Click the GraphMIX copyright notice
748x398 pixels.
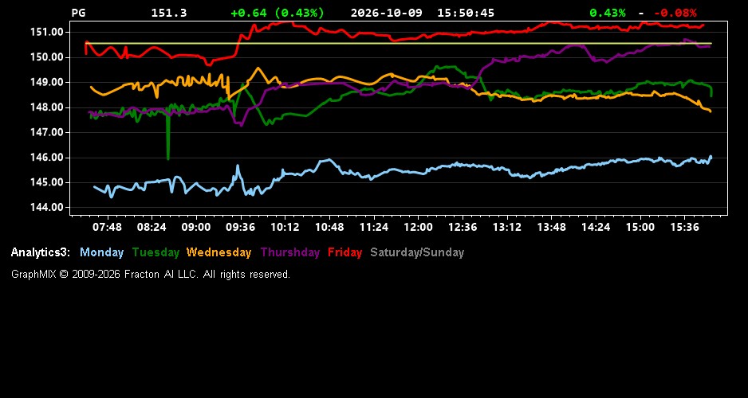(151, 275)
